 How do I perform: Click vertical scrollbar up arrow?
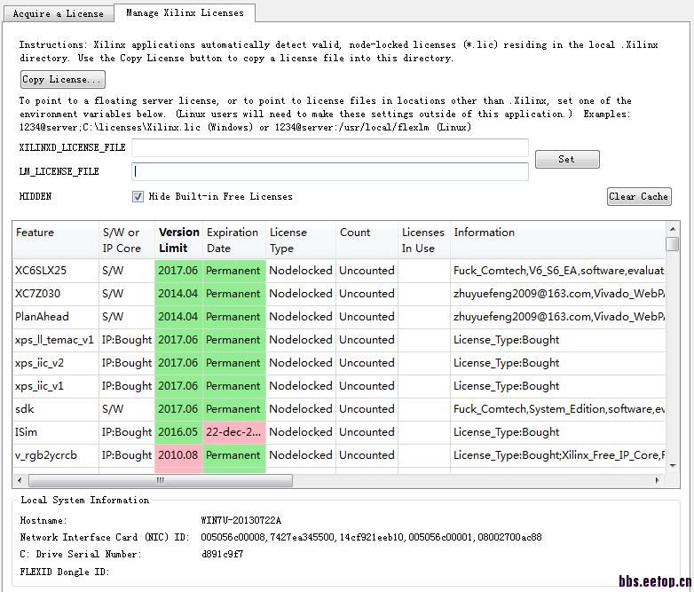pyautogui.click(x=673, y=229)
